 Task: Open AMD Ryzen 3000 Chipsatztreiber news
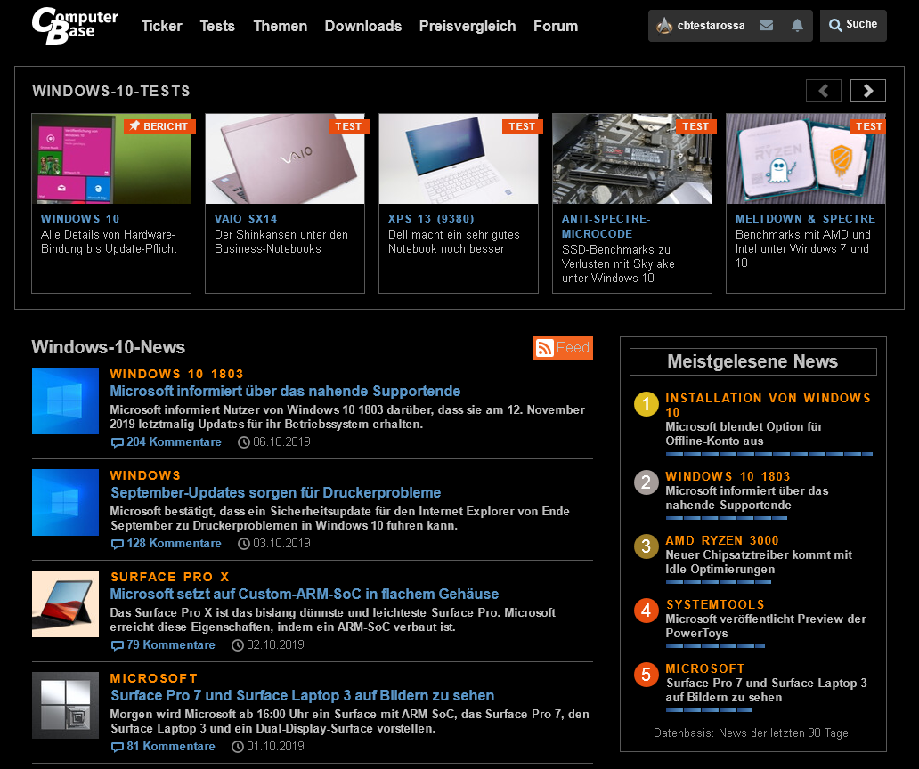(759, 554)
